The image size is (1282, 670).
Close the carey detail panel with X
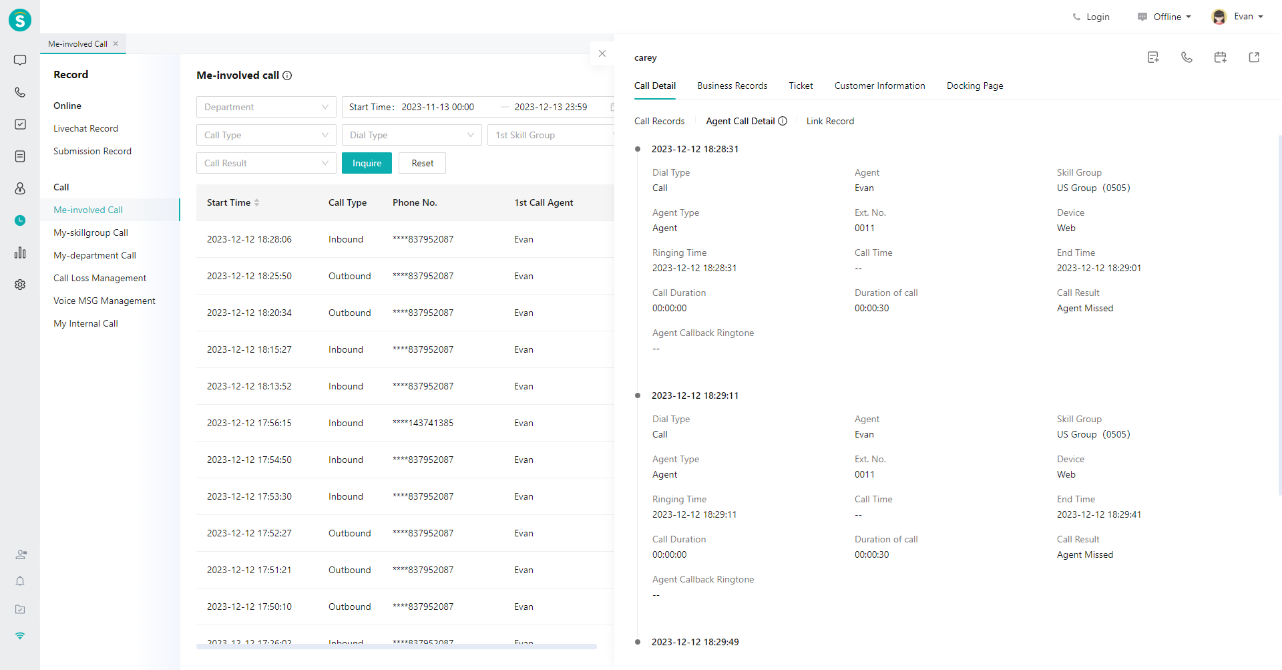(x=602, y=53)
